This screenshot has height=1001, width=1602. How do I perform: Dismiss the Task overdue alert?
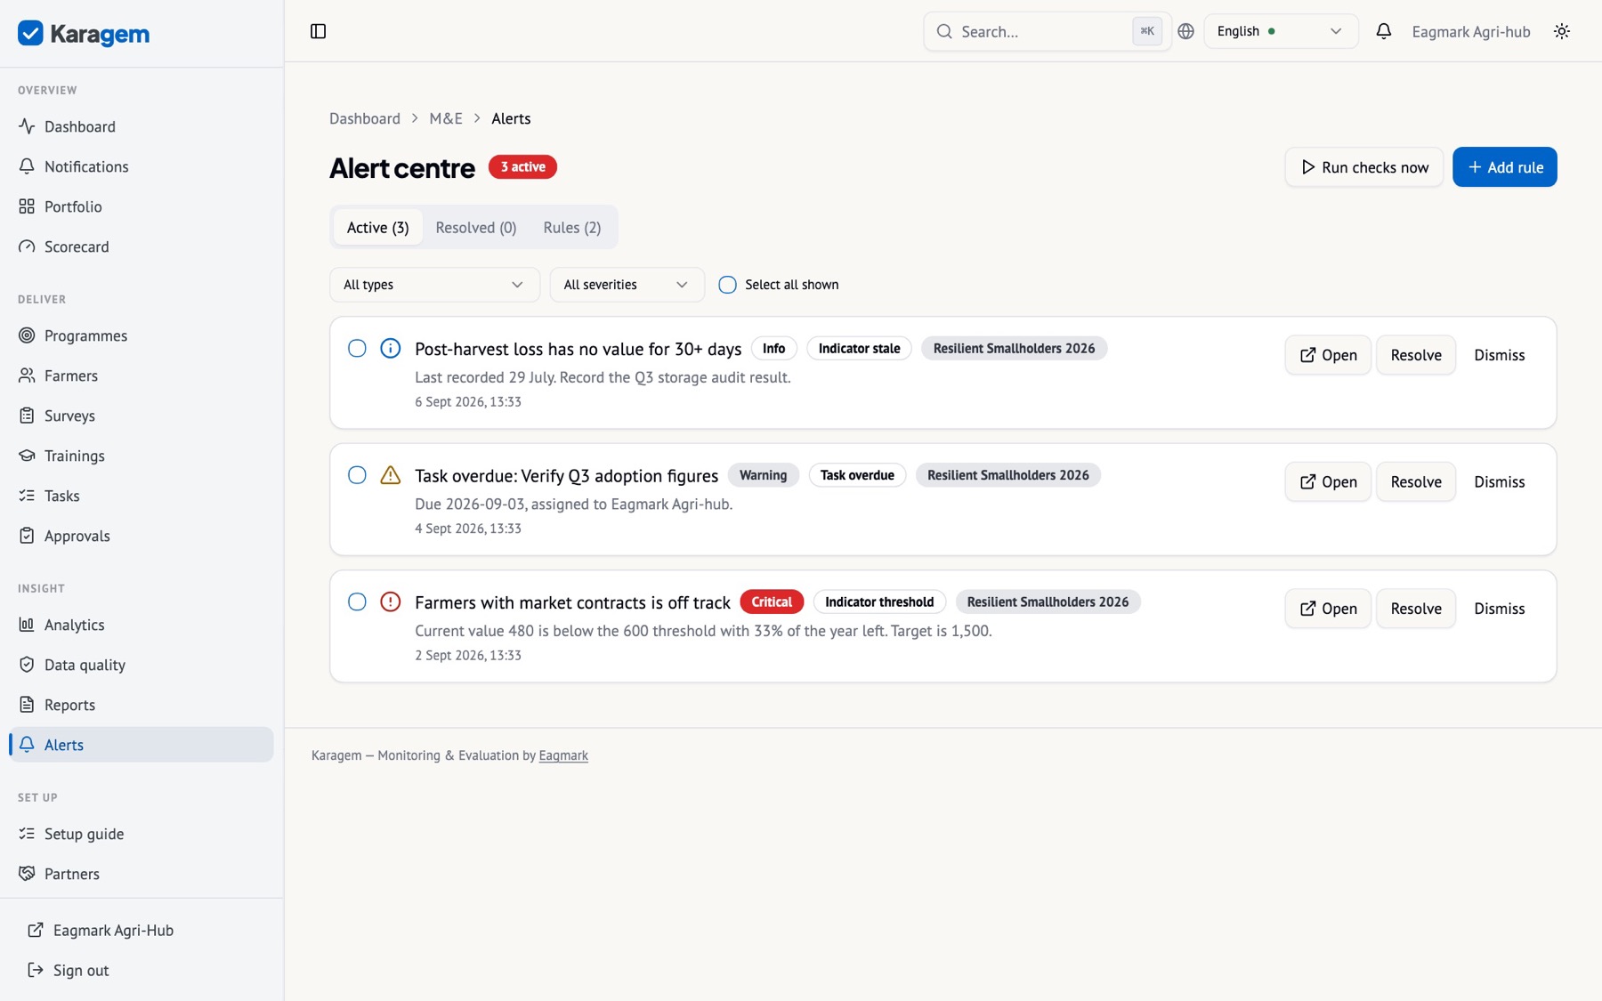click(1499, 481)
